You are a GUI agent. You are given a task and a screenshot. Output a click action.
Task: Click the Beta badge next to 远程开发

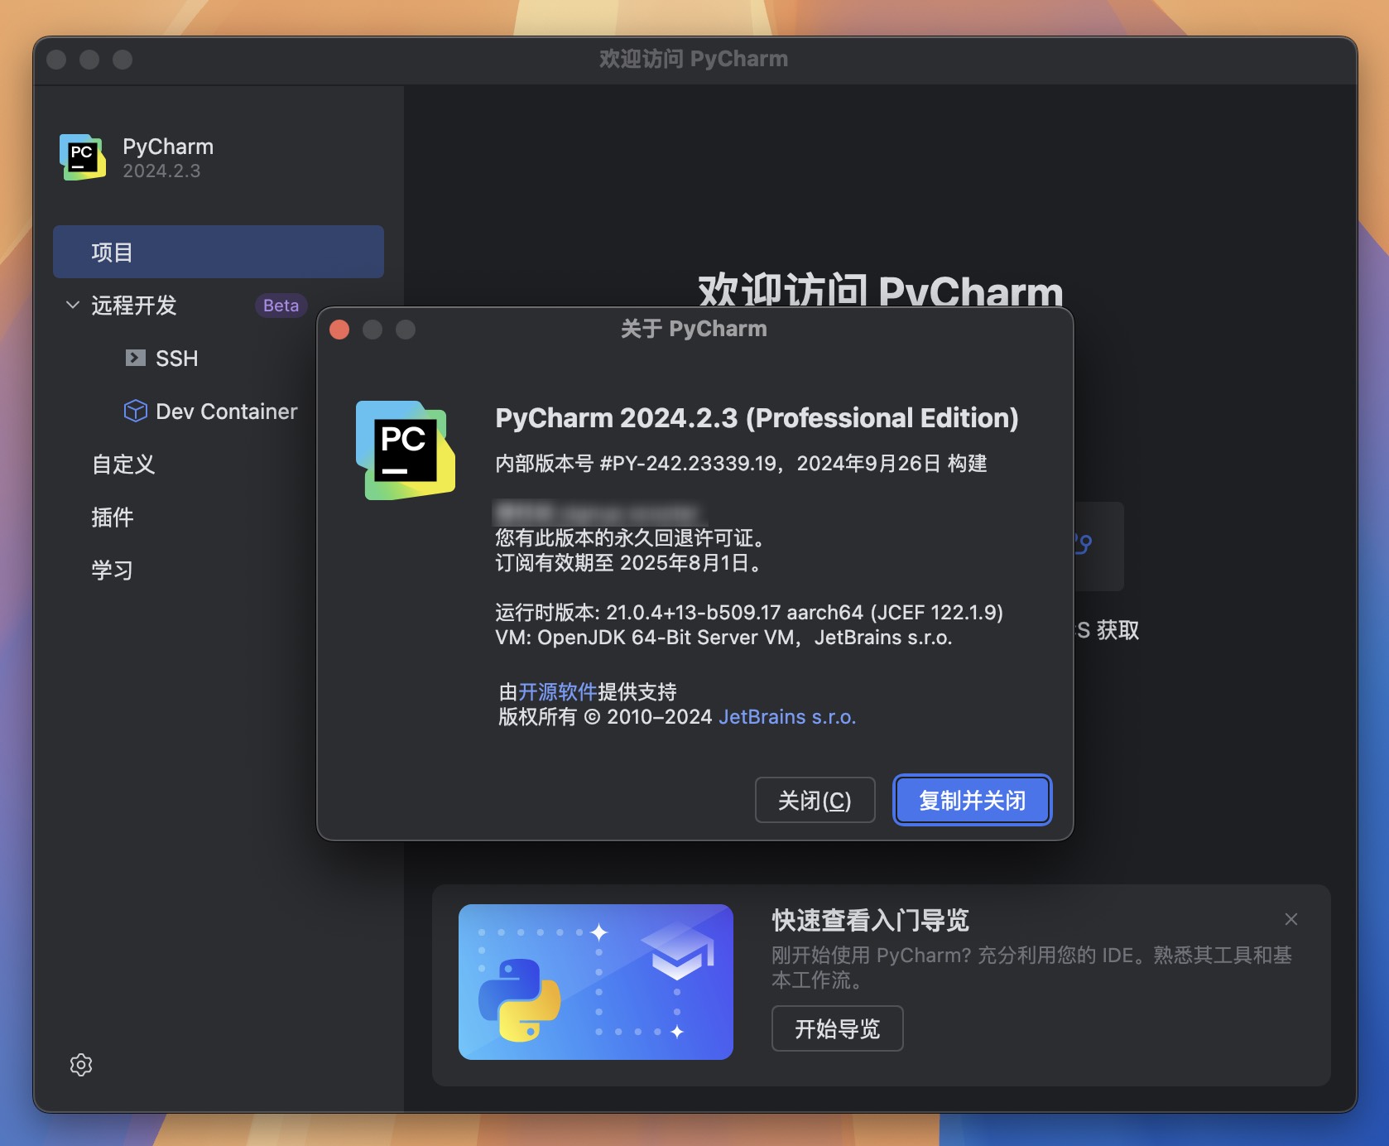point(281,306)
